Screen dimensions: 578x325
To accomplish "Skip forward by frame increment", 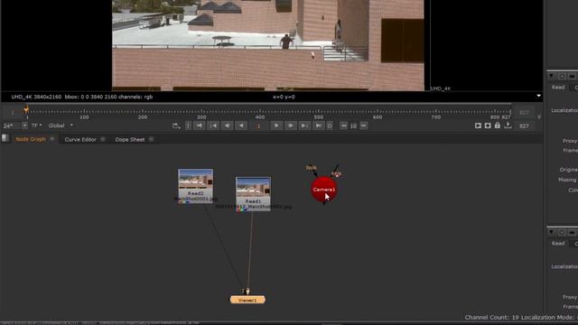I will [x=363, y=125].
